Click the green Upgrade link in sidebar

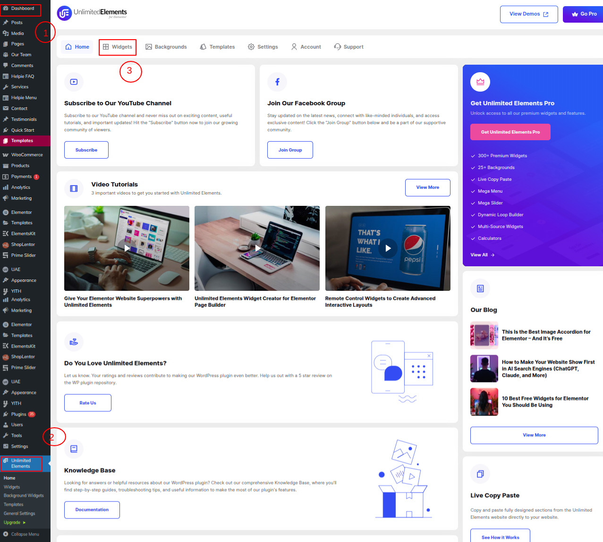click(x=15, y=523)
